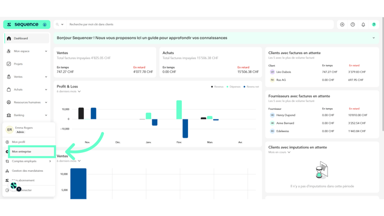Click the Sequence logo button
This screenshot has width=384, height=216.
coord(27,25)
